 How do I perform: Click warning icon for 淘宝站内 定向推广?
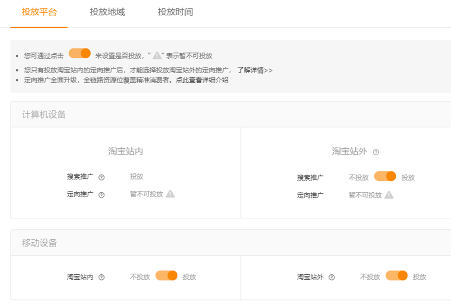170,194
